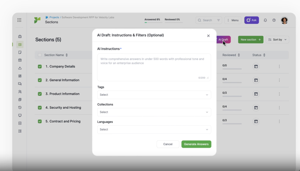Open the Collections dropdown
Viewport: 300px width, 171px height.
pyautogui.click(x=154, y=112)
